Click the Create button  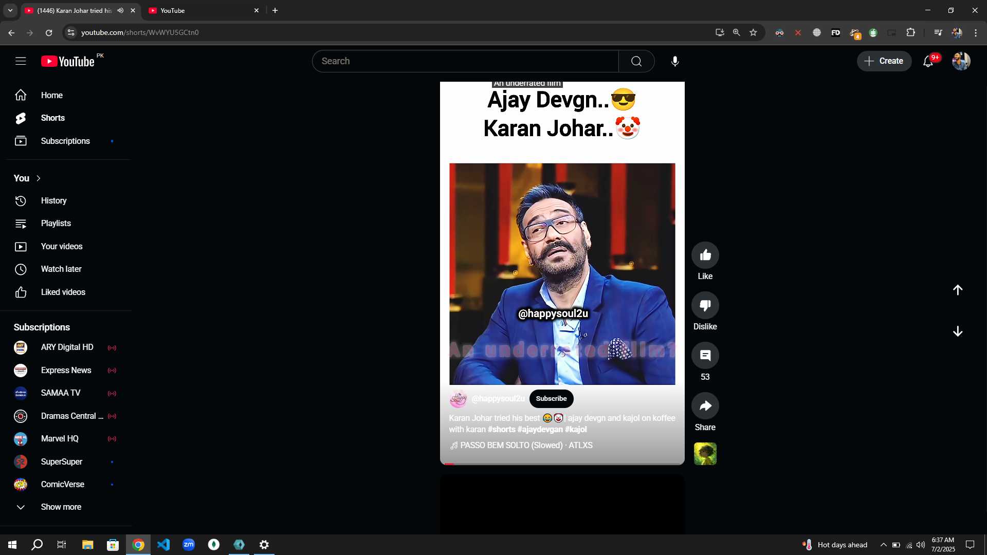pyautogui.click(x=884, y=61)
